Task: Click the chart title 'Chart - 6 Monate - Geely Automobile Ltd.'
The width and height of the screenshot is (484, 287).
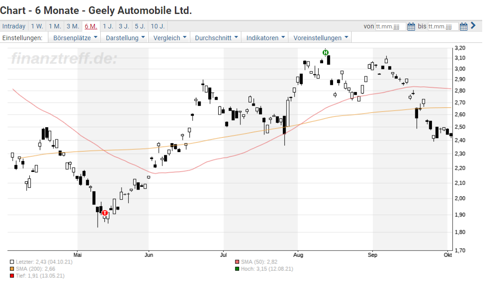Action: coord(96,10)
